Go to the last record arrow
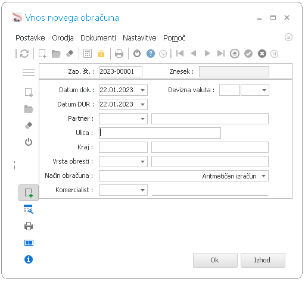 (x=221, y=54)
